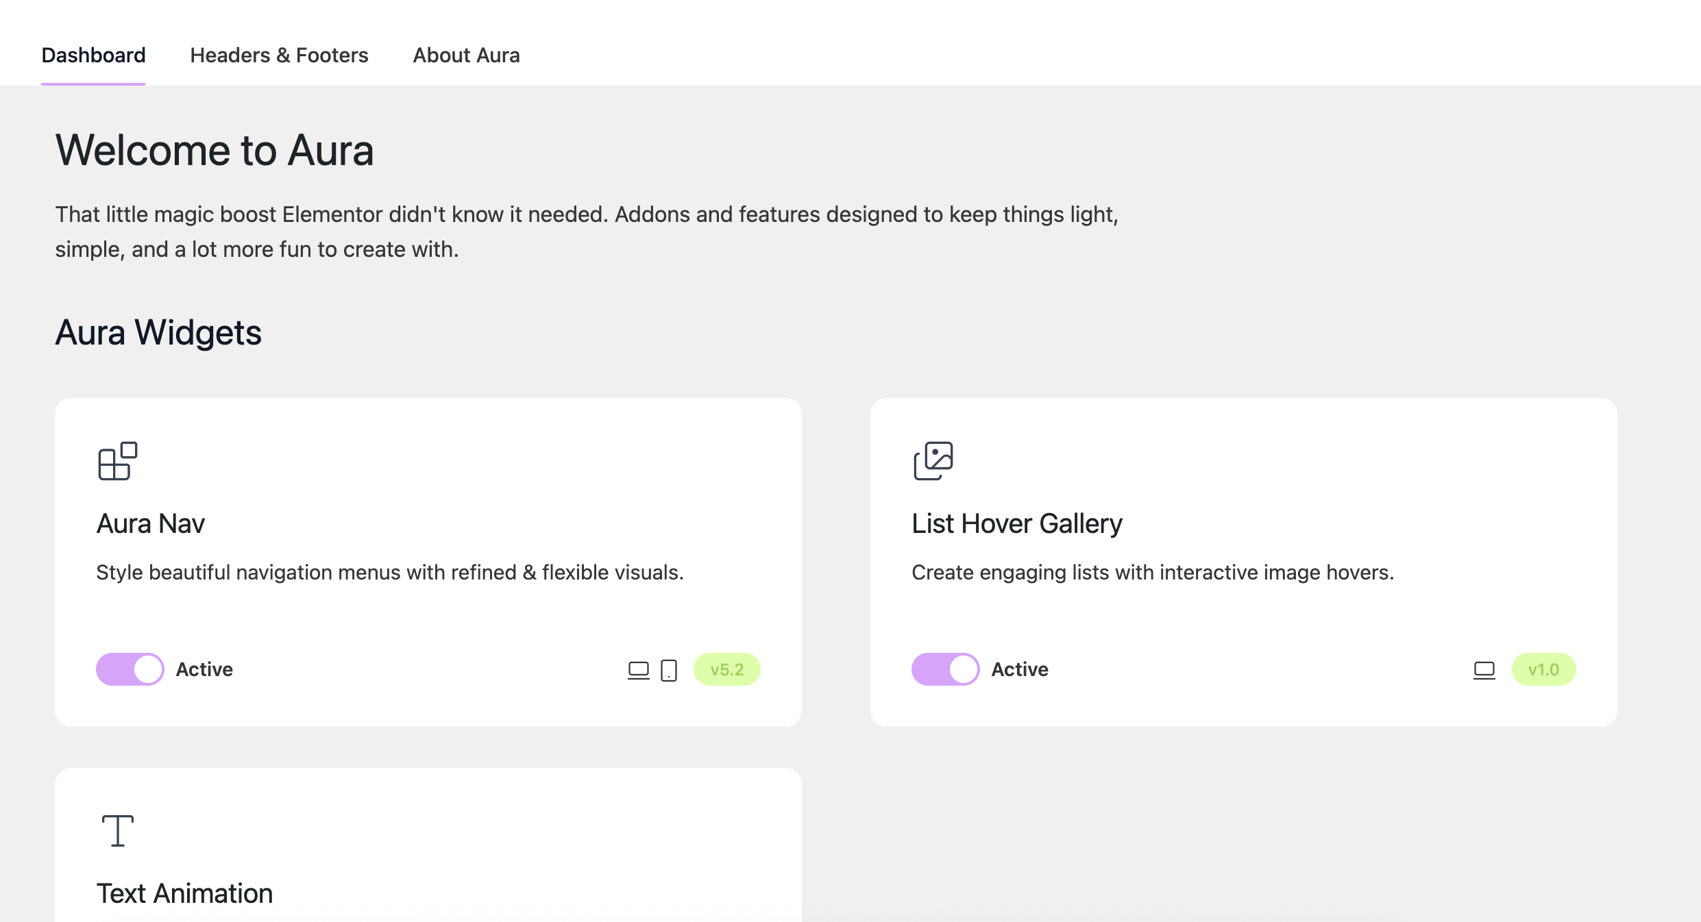This screenshot has height=922, width=1701.
Task: Turn off the List Hover Gallery switch
Action: click(x=946, y=669)
